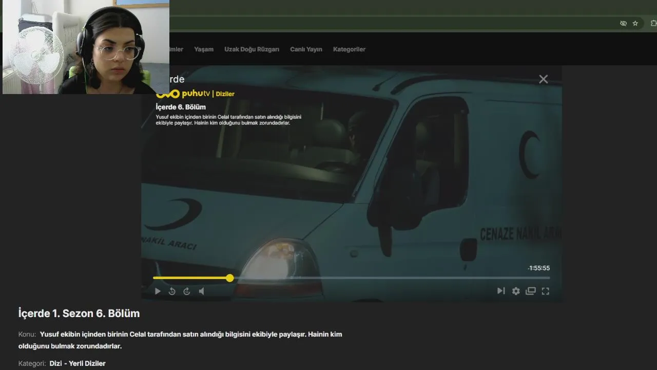Click the remaining time -1:55:55 label
Viewport: 657px width, 370px height.
click(x=538, y=268)
